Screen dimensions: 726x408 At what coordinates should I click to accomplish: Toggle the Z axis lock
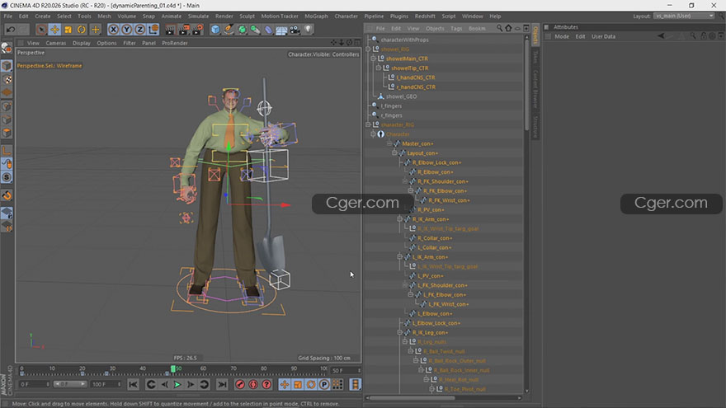[139, 30]
